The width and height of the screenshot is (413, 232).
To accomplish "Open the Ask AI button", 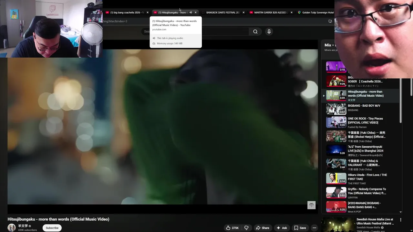I will point(281,228).
